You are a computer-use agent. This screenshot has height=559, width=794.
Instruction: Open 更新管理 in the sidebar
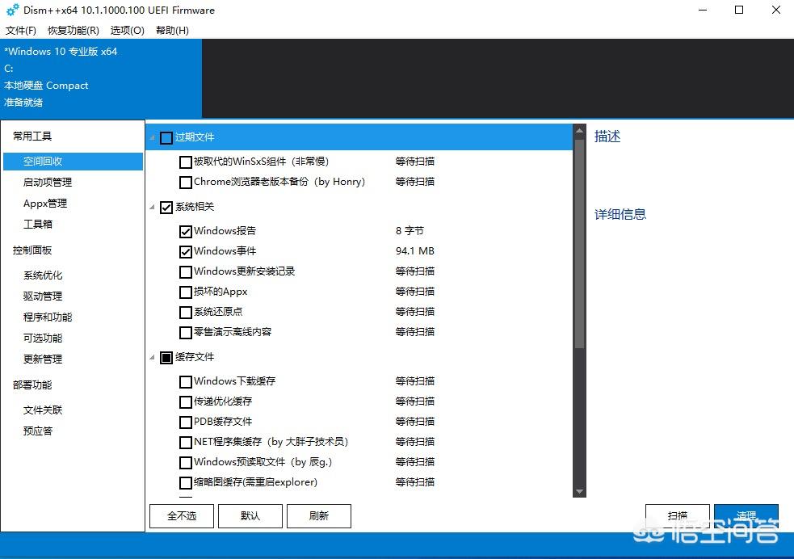point(43,359)
